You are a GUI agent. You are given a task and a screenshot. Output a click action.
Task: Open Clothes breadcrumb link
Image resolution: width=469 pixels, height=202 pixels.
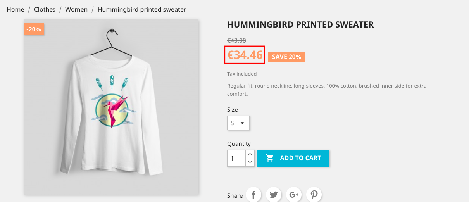point(45,9)
